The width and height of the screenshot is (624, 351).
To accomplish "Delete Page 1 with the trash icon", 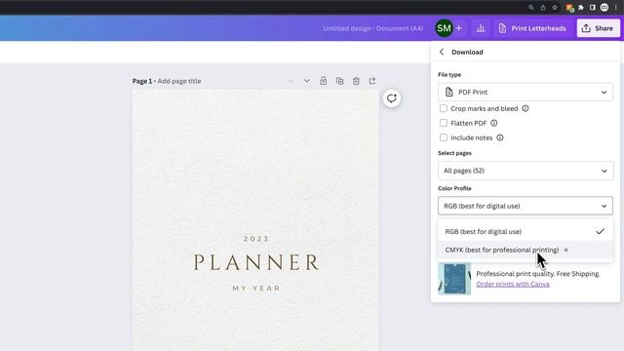I will point(356,81).
